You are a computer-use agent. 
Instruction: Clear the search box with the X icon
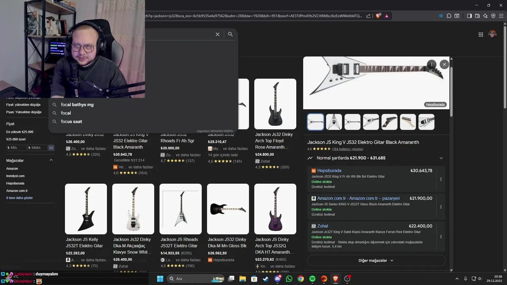[x=217, y=34]
